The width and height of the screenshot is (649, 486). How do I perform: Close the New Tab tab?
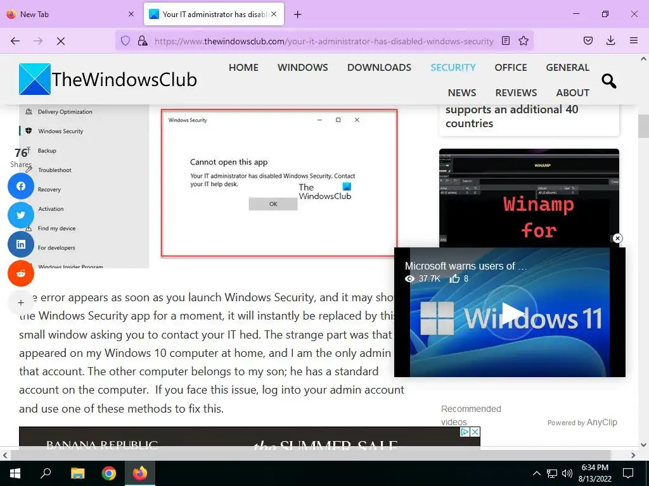[131, 14]
